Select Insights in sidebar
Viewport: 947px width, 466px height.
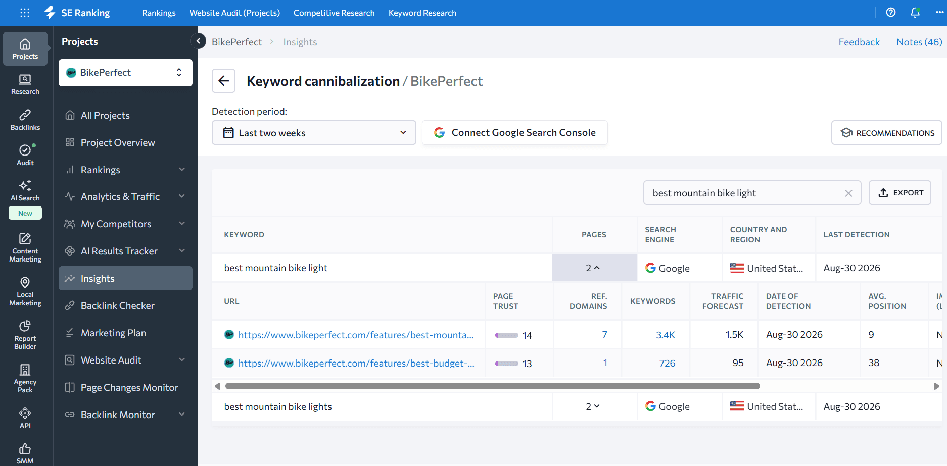[x=125, y=278]
